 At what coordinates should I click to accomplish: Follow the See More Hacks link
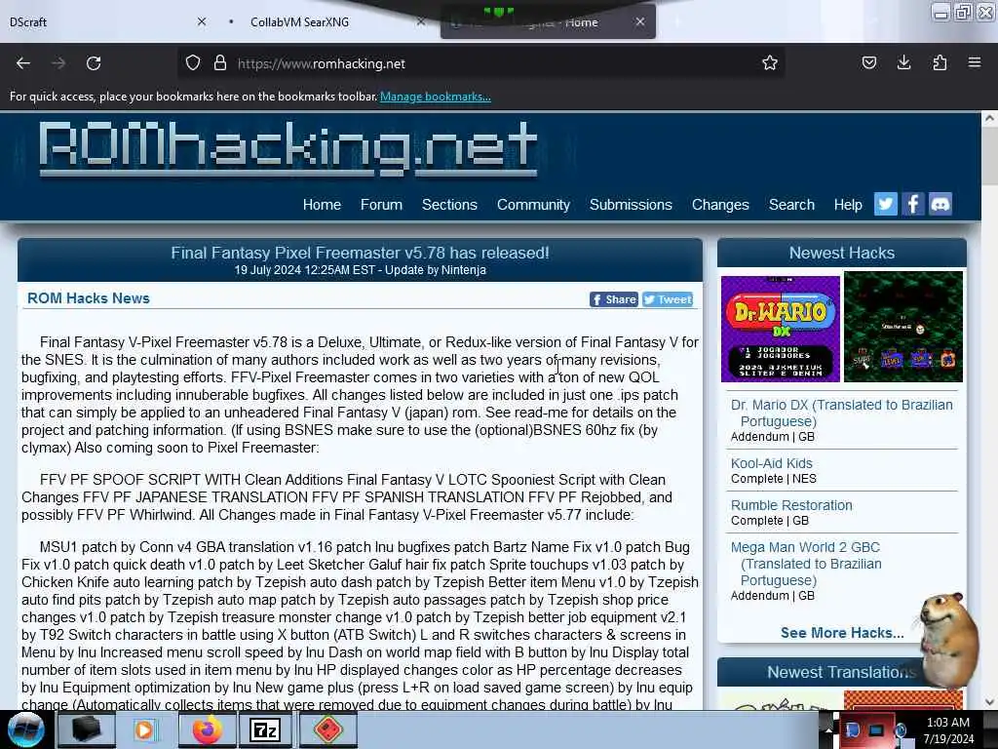pyautogui.click(x=842, y=632)
